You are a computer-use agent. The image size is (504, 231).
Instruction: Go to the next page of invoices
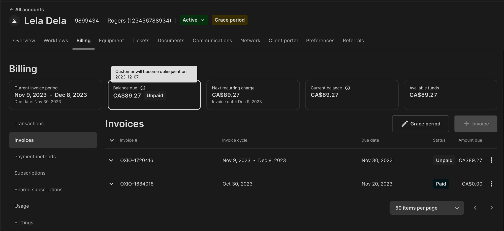coord(491,208)
